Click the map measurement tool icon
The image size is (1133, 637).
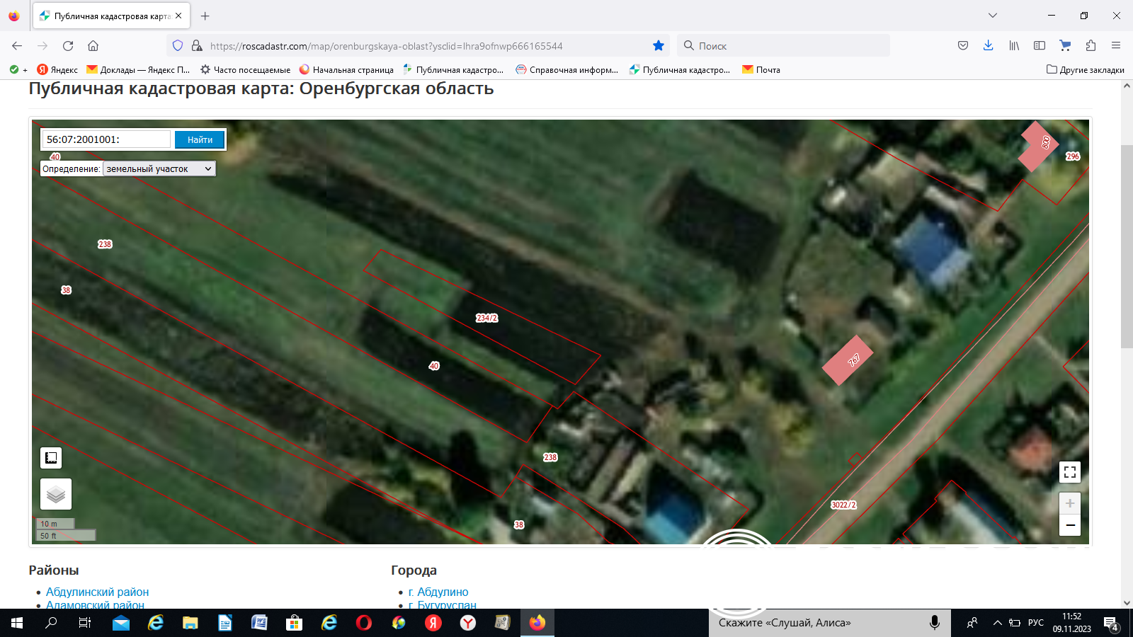click(x=51, y=458)
